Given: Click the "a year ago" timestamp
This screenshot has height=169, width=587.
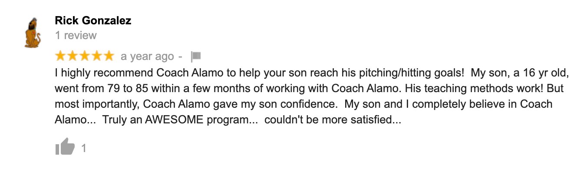Looking at the screenshot, I should (147, 56).
